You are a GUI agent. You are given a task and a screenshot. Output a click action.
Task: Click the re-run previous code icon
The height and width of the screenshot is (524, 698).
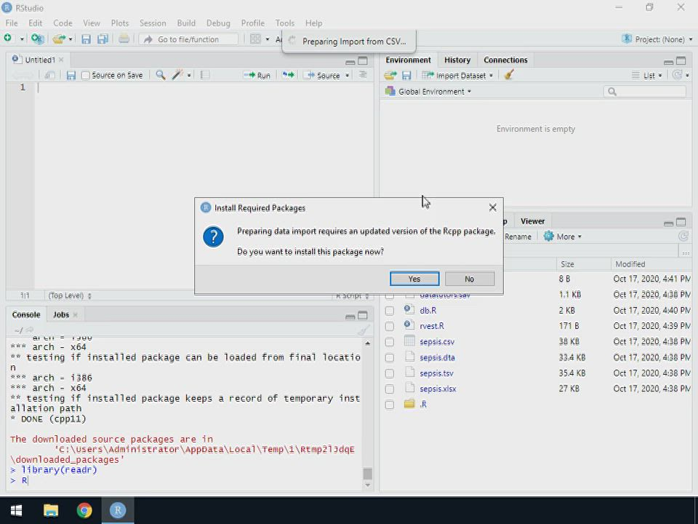pyautogui.click(x=288, y=75)
